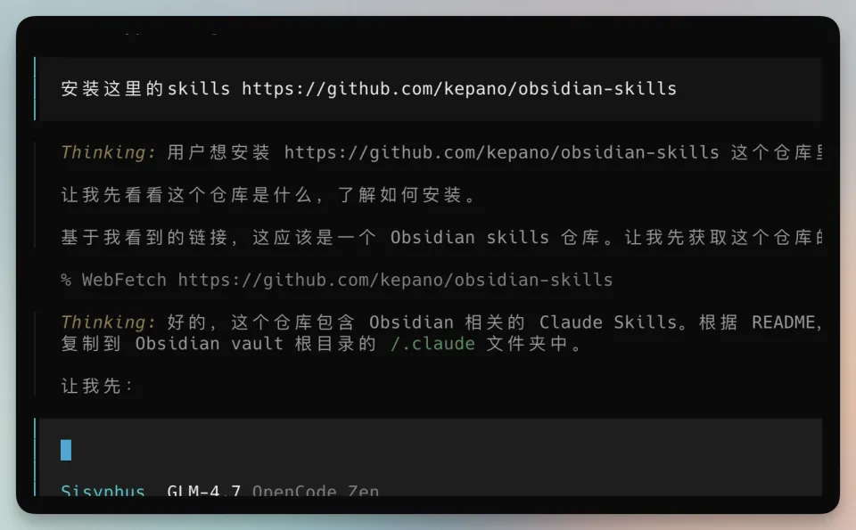The width and height of the screenshot is (856, 530).
Task: Click the OpenCode Zen provider label
Action: [316, 490]
